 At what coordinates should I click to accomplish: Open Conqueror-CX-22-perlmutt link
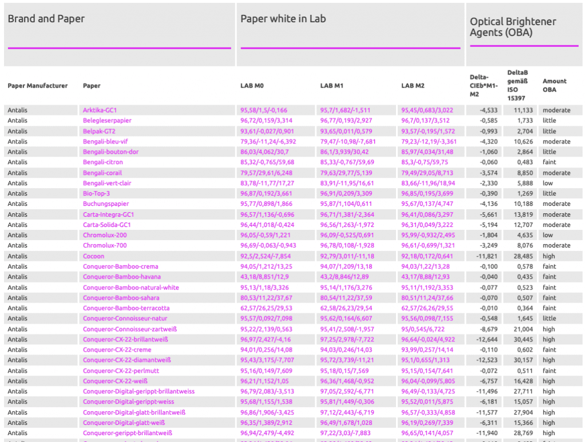[x=121, y=371]
